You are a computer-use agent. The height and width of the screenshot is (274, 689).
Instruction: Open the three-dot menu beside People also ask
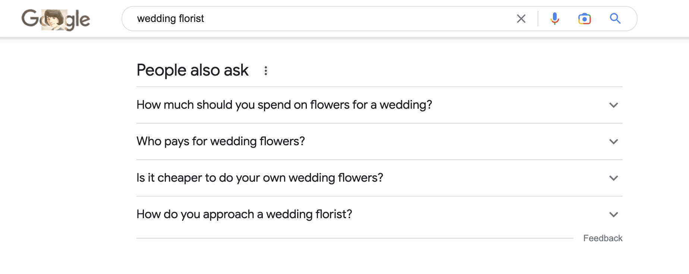tap(266, 71)
